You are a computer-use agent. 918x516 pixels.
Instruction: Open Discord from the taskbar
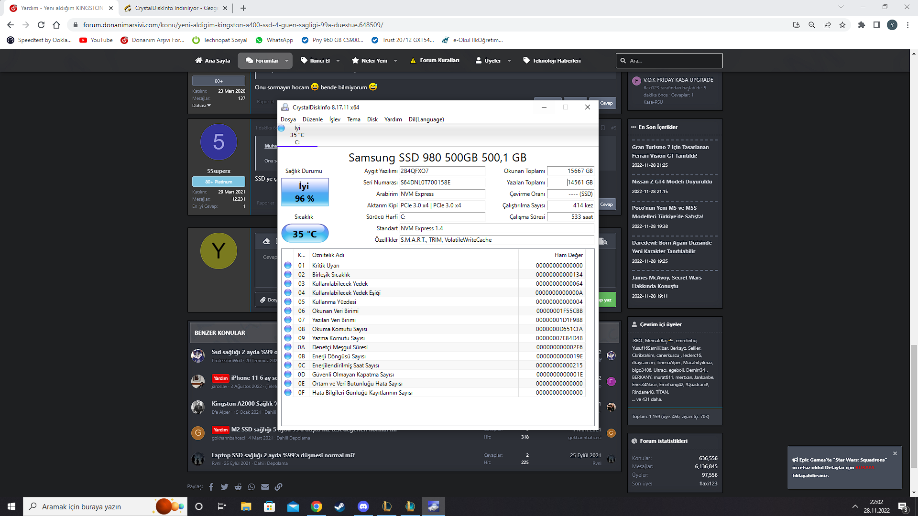(x=363, y=506)
